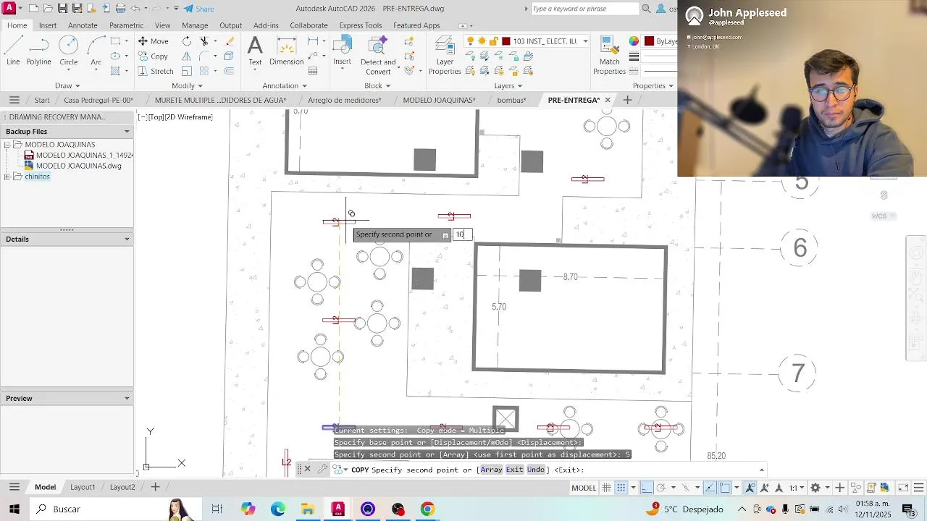Click the Customization menu icon in status bar
927x521 pixels.
919,488
